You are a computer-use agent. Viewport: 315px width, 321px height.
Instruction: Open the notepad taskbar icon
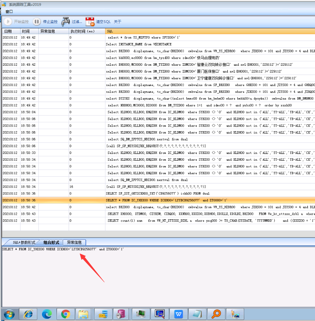tap(197, 314)
